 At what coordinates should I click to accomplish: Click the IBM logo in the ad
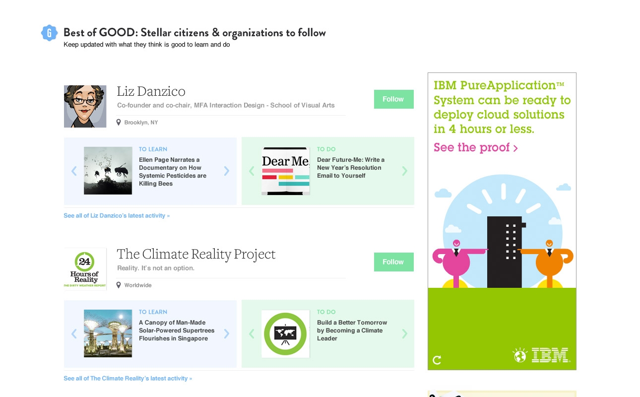click(x=550, y=355)
